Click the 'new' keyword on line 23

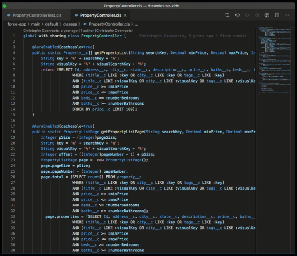[x=100, y=160]
